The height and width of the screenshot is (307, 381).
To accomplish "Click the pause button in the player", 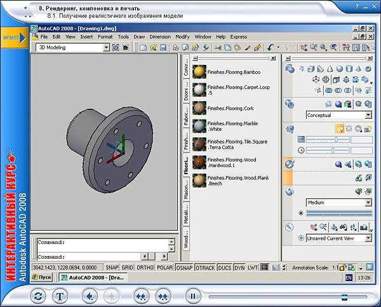I will coord(191,296).
